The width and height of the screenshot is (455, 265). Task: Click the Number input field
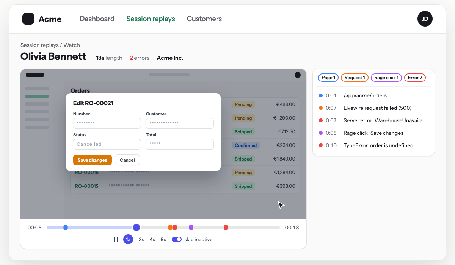pos(107,123)
